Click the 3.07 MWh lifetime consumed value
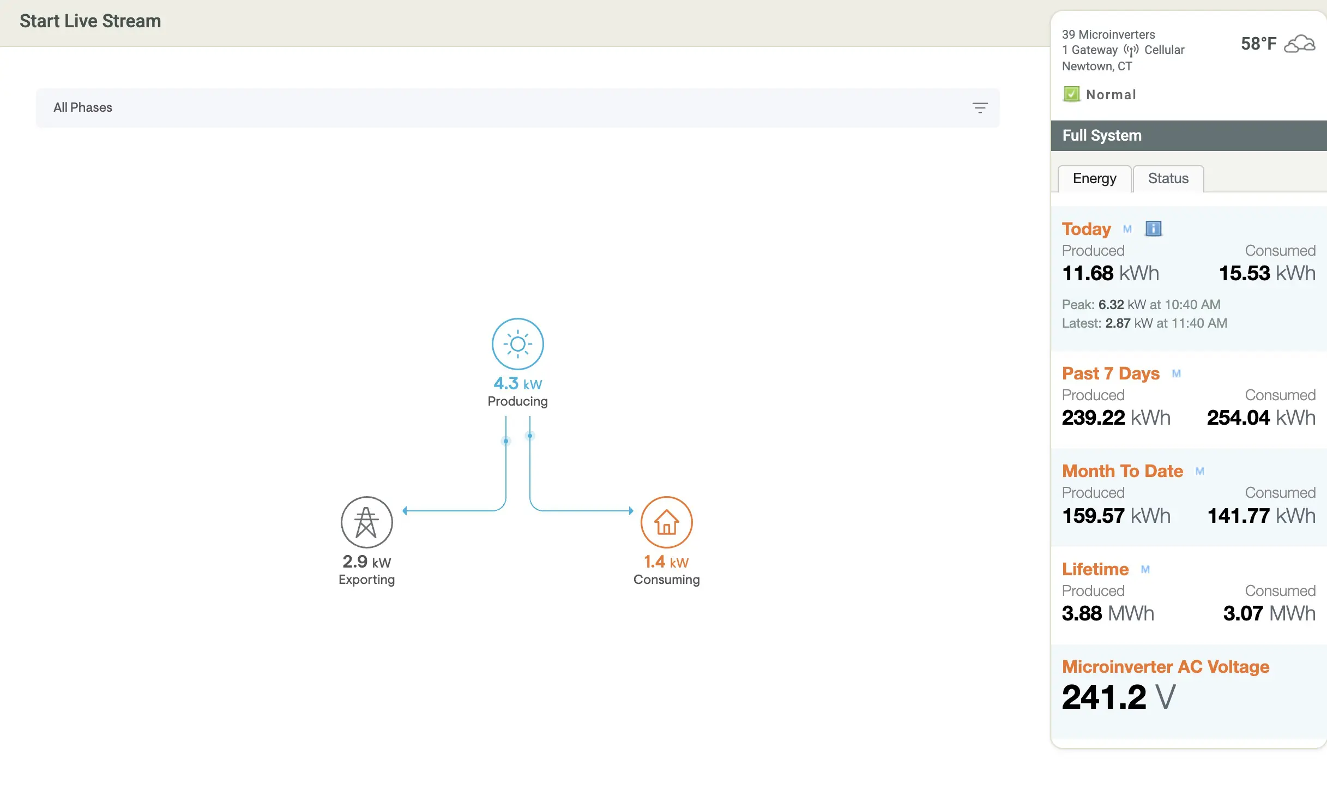This screenshot has height=808, width=1327. click(1269, 613)
